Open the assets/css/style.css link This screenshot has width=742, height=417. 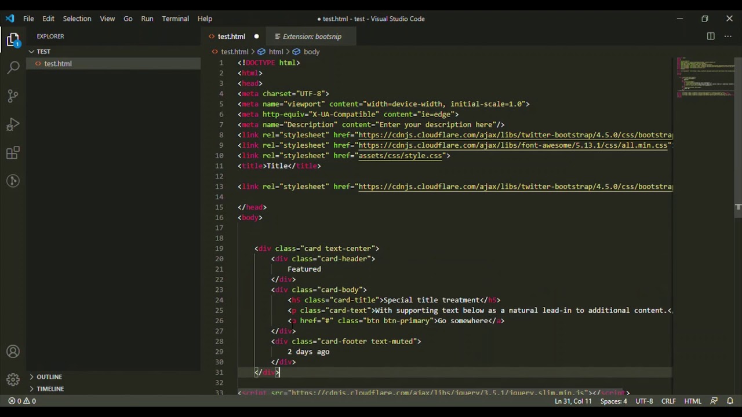(400, 156)
